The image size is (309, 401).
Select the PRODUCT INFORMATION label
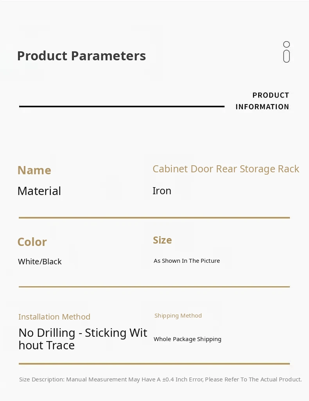coord(262,101)
